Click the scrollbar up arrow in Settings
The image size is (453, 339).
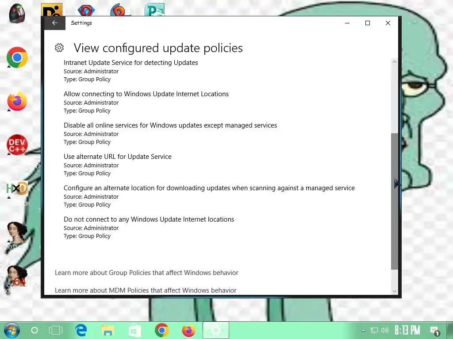(x=394, y=62)
